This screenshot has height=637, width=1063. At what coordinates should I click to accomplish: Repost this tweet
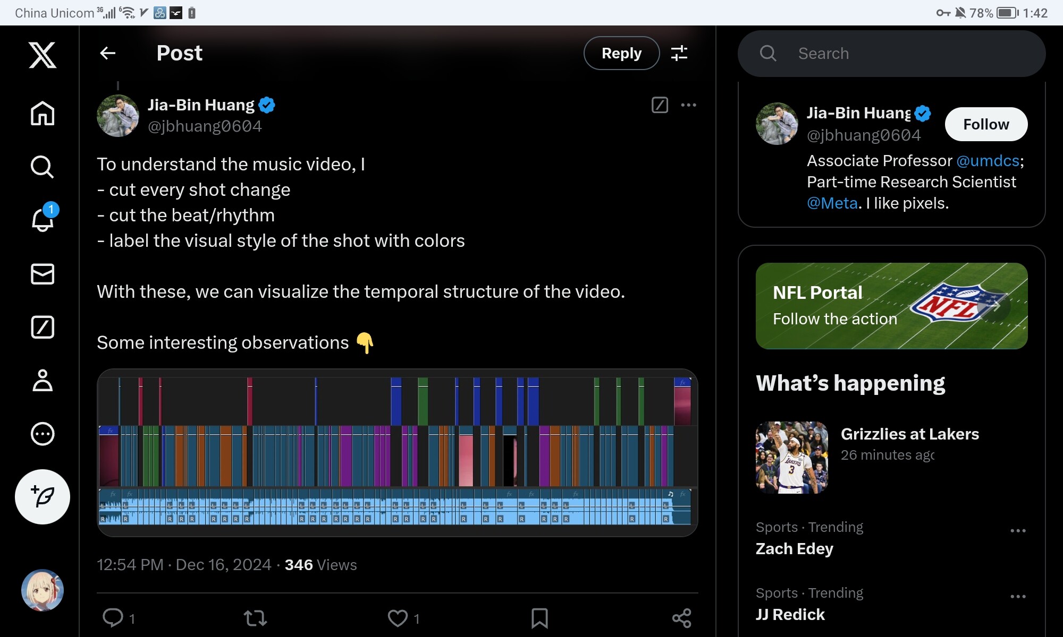[x=255, y=618]
